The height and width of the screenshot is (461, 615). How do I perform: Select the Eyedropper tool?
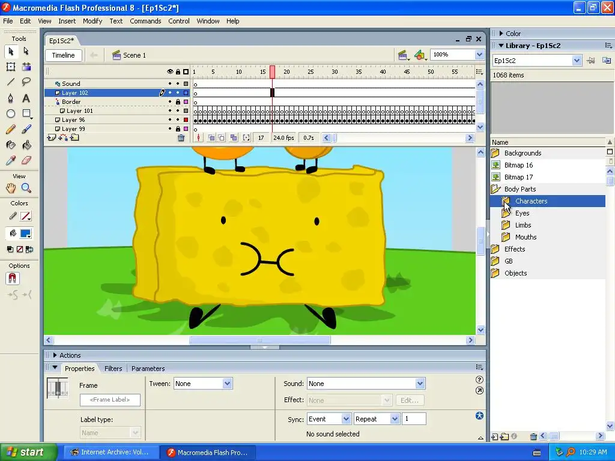point(11,160)
